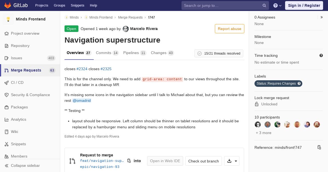Open Security & Compliance in sidebar

30,95
